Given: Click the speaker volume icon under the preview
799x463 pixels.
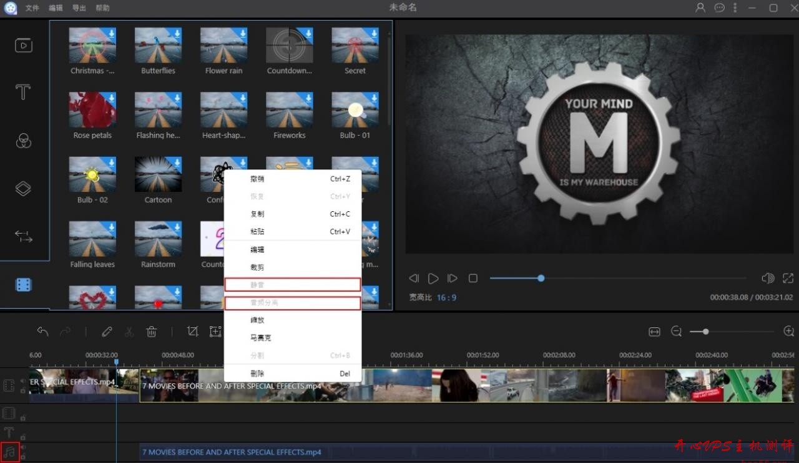Looking at the screenshot, I should tap(767, 279).
